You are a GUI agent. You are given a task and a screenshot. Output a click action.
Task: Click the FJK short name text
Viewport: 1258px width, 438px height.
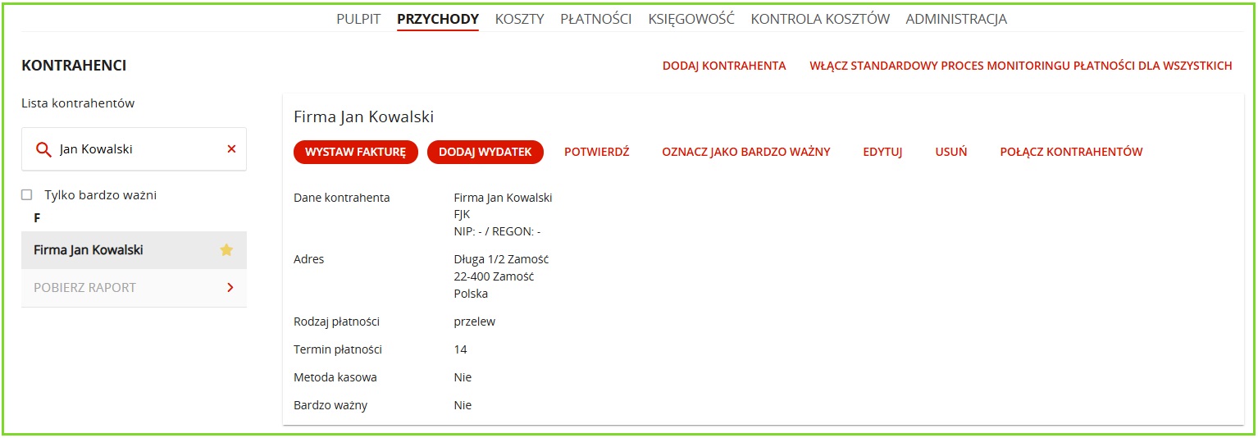point(462,214)
